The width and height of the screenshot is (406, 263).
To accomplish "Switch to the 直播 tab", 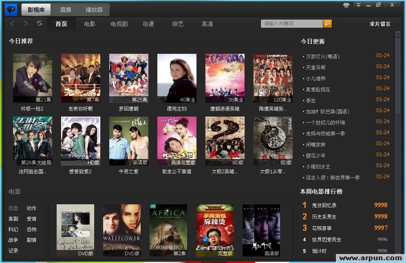I will point(66,10).
